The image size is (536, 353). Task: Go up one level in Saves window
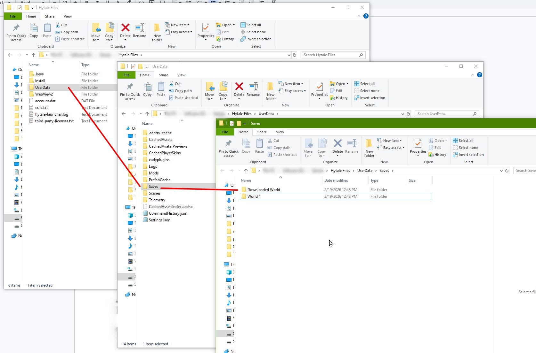click(x=246, y=171)
